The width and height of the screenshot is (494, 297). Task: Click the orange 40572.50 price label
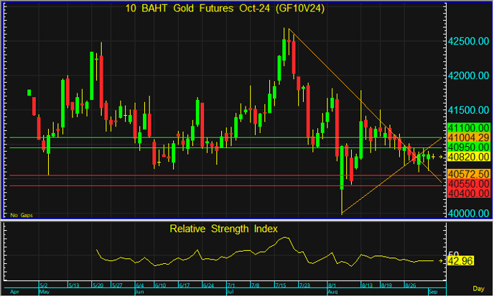[467, 174]
